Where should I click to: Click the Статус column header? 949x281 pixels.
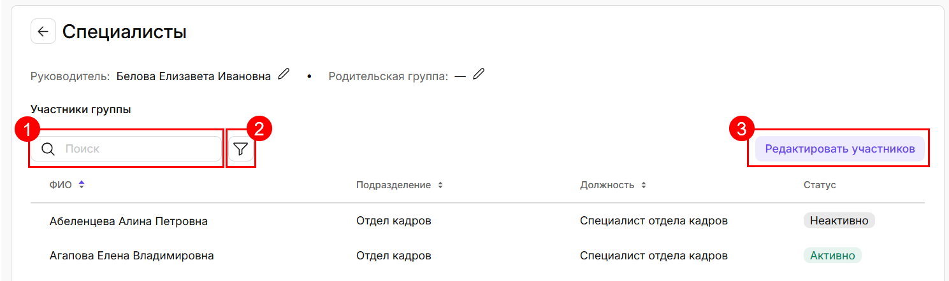[x=819, y=185]
